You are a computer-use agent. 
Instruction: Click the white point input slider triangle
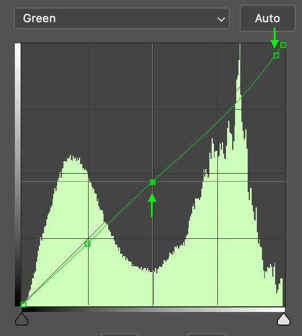tap(284, 319)
